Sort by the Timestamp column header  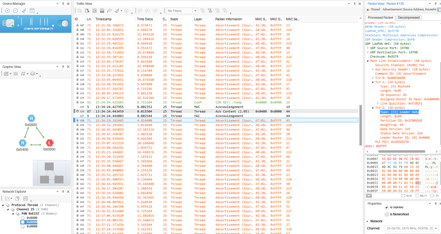pos(114,19)
